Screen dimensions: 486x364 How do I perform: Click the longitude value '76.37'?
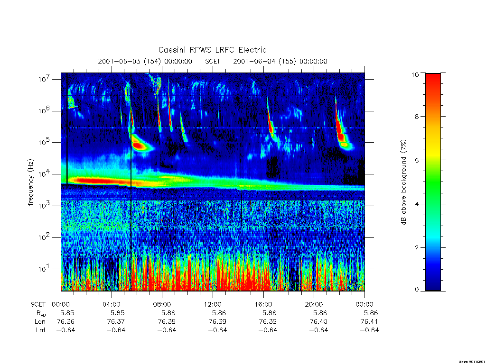tap(116, 322)
